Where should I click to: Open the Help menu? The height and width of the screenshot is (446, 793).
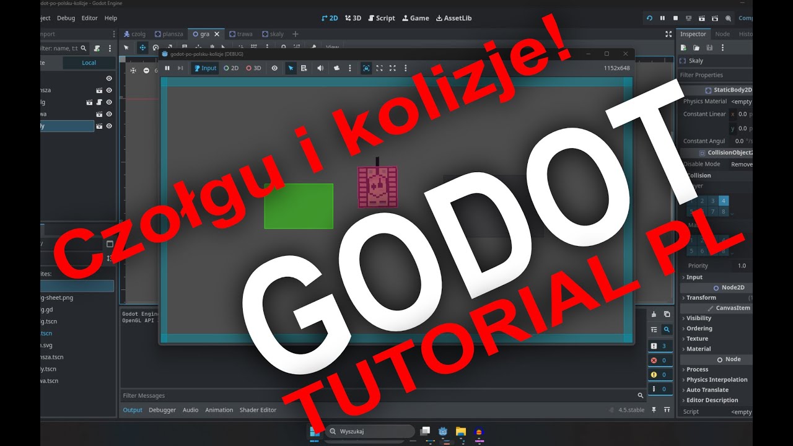111,18
